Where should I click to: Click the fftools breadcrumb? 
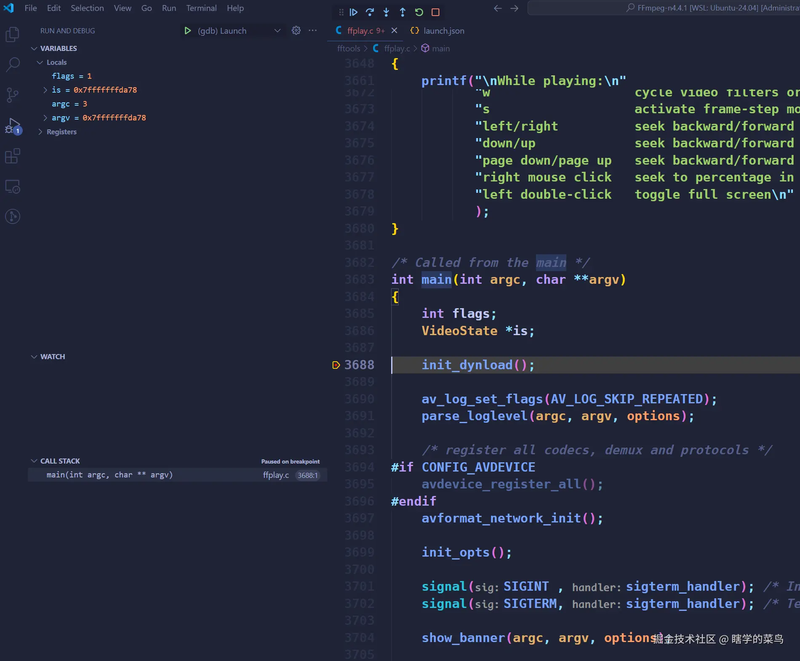[x=349, y=48]
